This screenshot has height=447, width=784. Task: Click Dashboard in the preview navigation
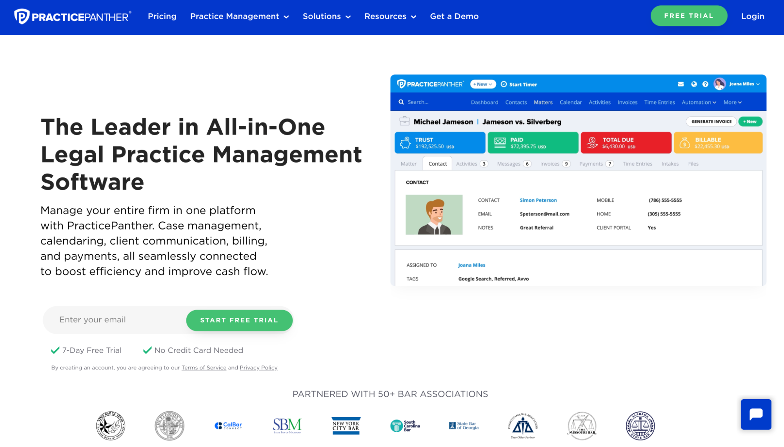pyautogui.click(x=484, y=102)
